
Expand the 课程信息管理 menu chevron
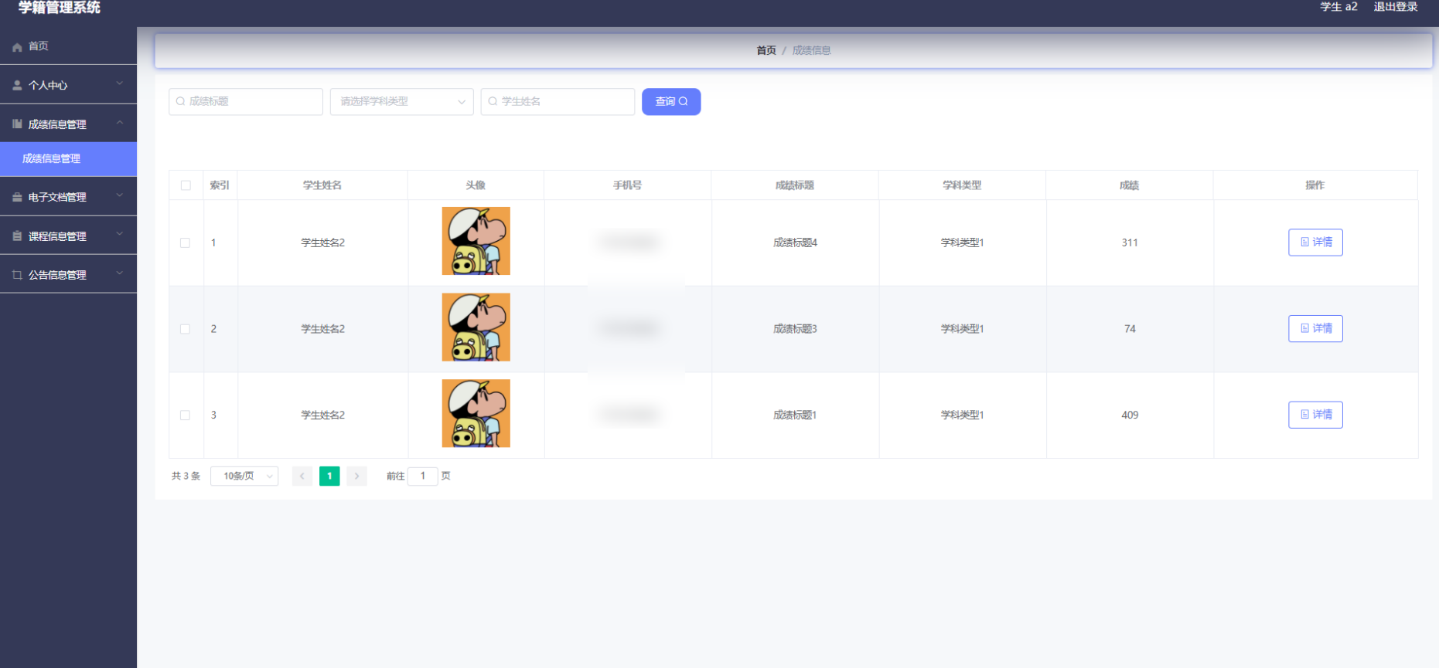point(120,234)
